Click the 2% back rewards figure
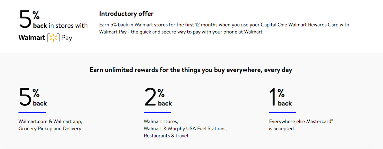Screen dimensions: 383x149 pos(158,98)
